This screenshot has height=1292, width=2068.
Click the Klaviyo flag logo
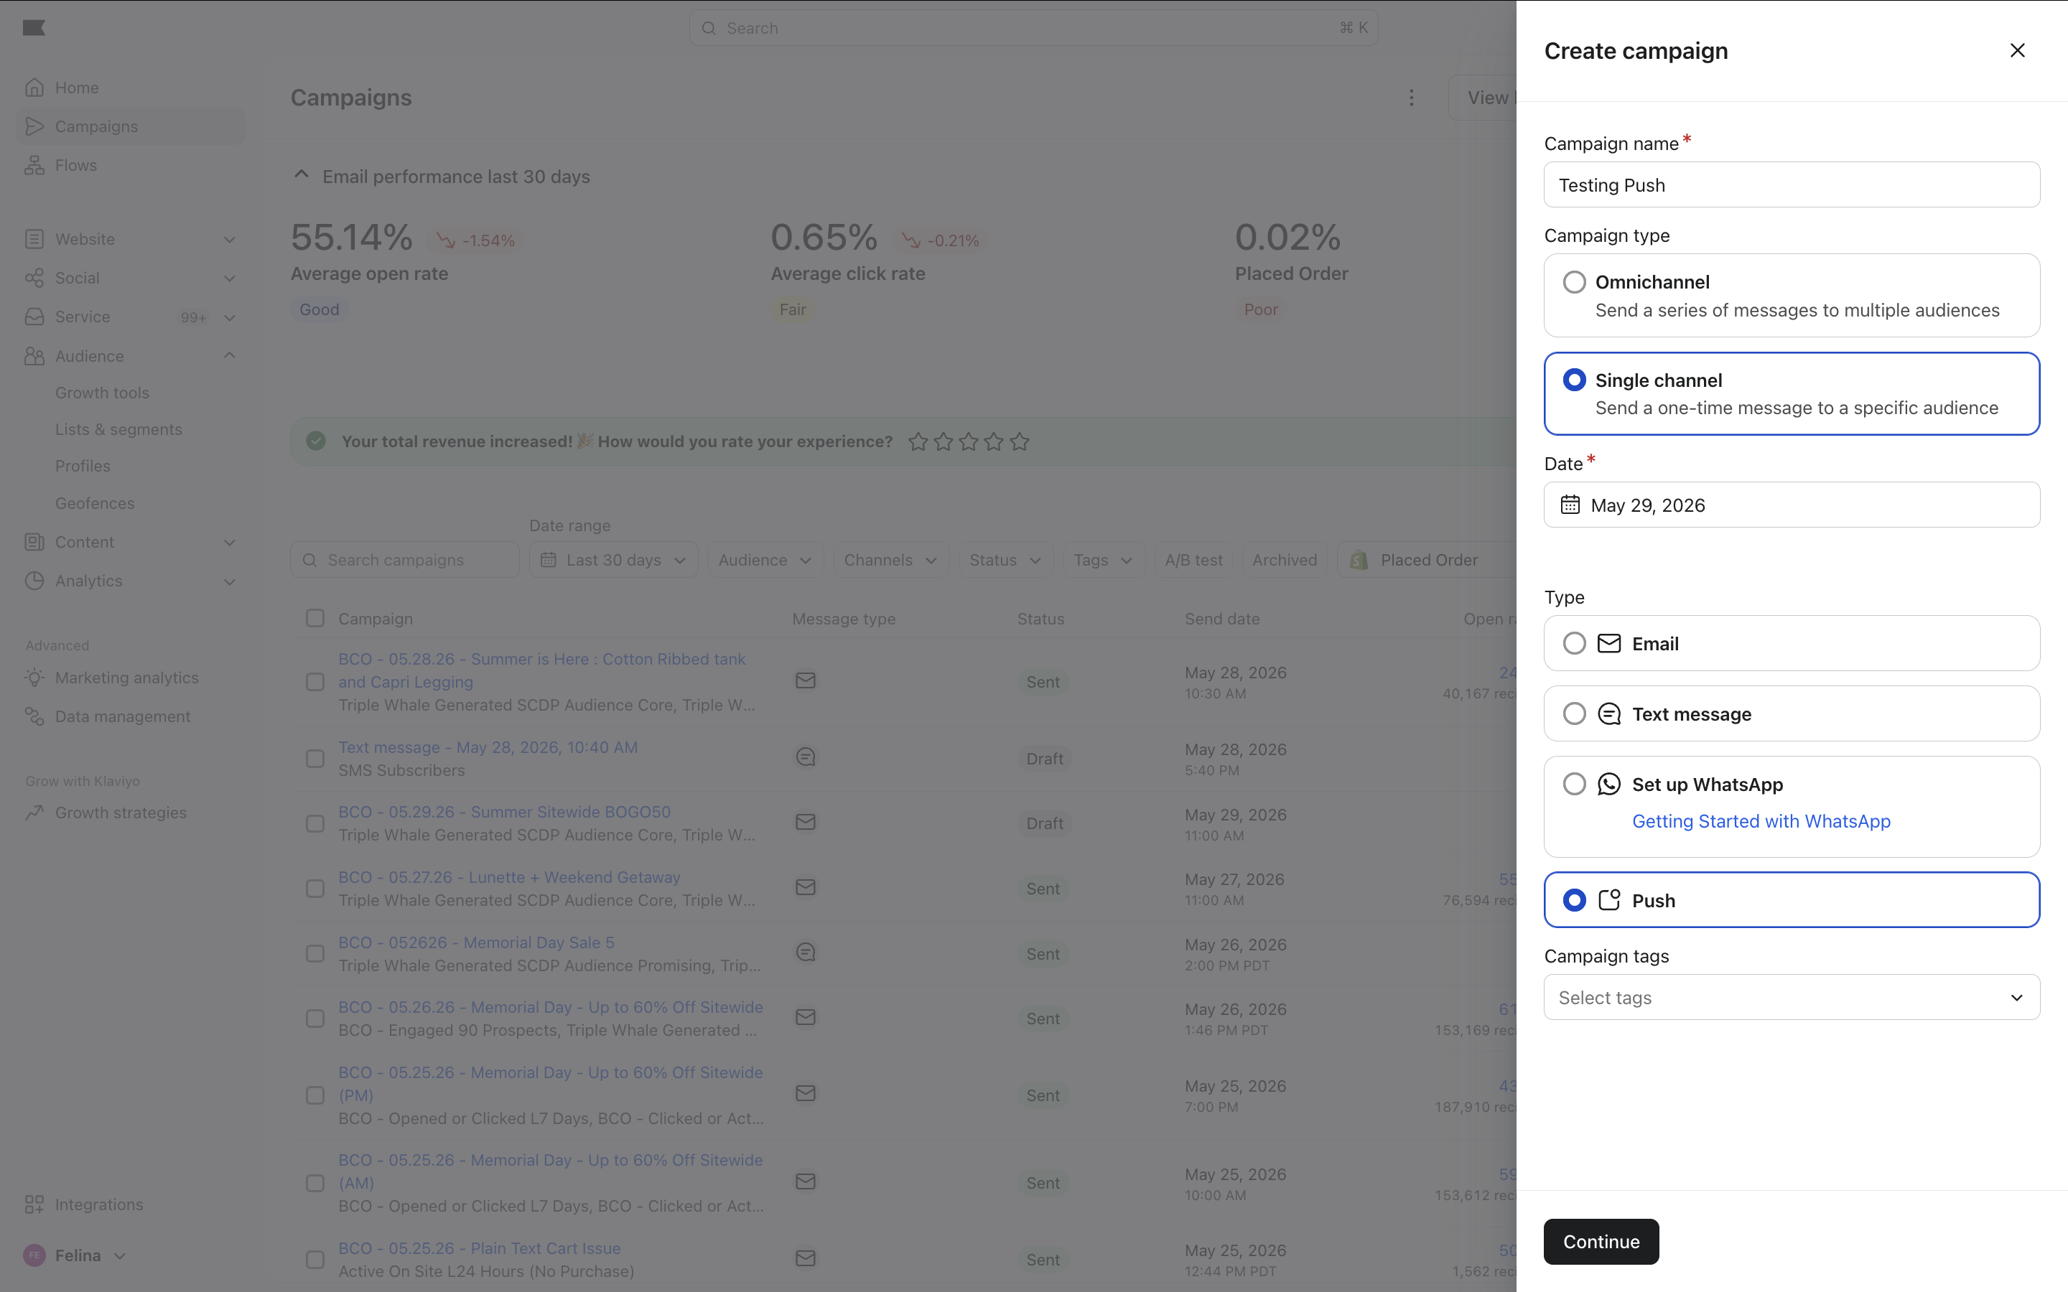(x=34, y=28)
